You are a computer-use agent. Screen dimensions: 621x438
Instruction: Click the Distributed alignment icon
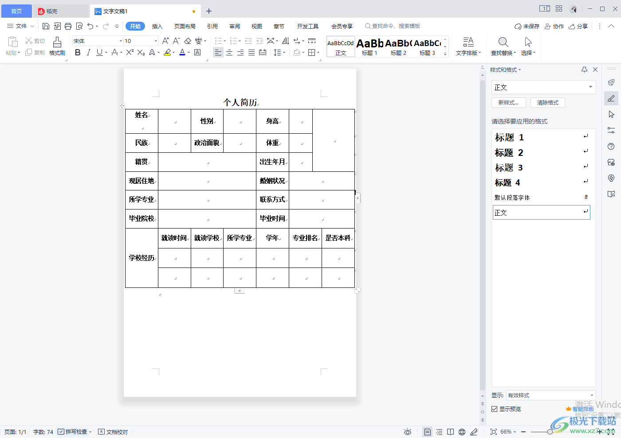point(263,52)
